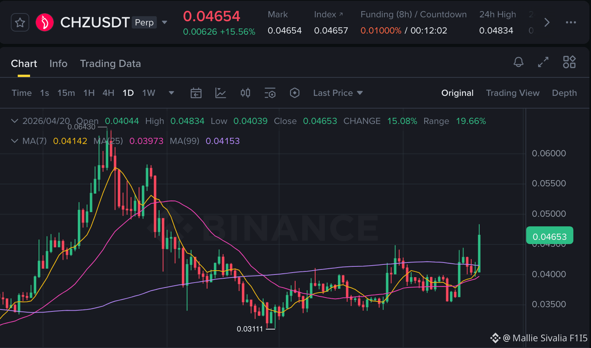This screenshot has height=348, width=591.
Task: Open the candlestick chart style icon
Action: (245, 93)
